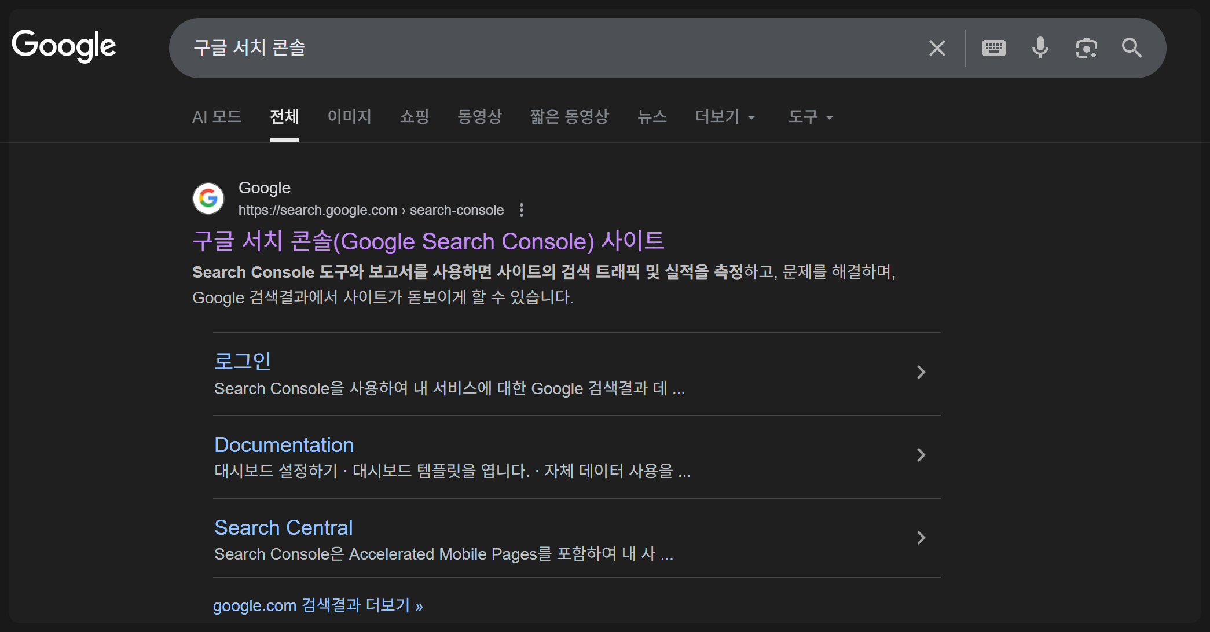Clear the search box with X icon
Viewport: 1210px width, 632px height.
click(x=937, y=48)
